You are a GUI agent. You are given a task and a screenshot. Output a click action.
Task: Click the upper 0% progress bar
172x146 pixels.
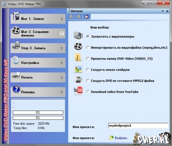coord(38,112)
